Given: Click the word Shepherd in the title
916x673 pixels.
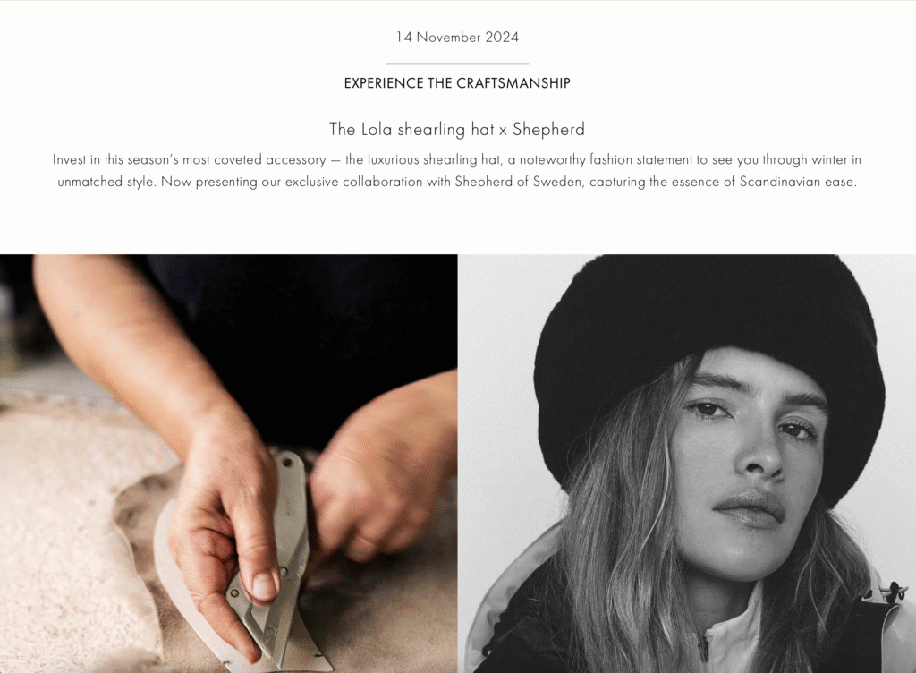Looking at the screenshot, I should tap(548, 129).
